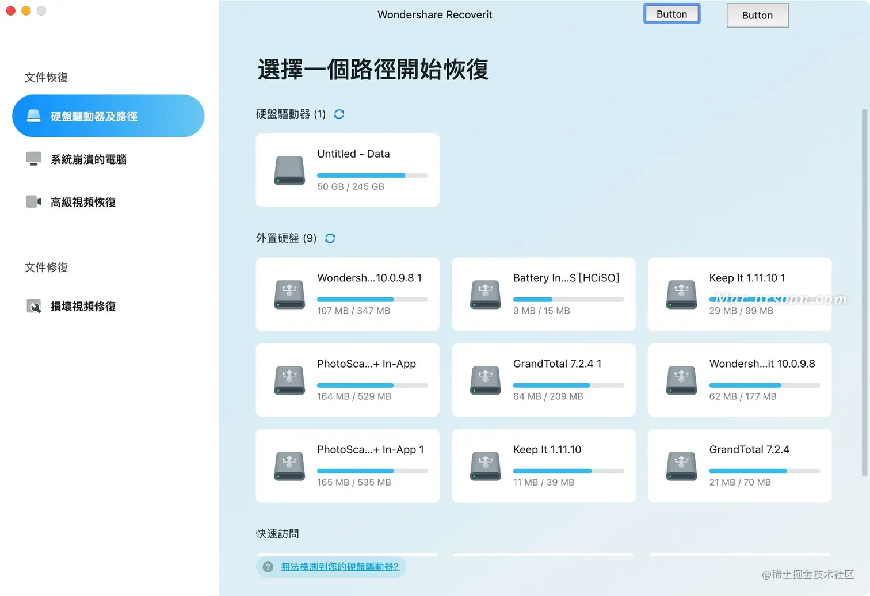Click the Untitled - Data drive name
This screenshot has width=870, height=596.
353,154
